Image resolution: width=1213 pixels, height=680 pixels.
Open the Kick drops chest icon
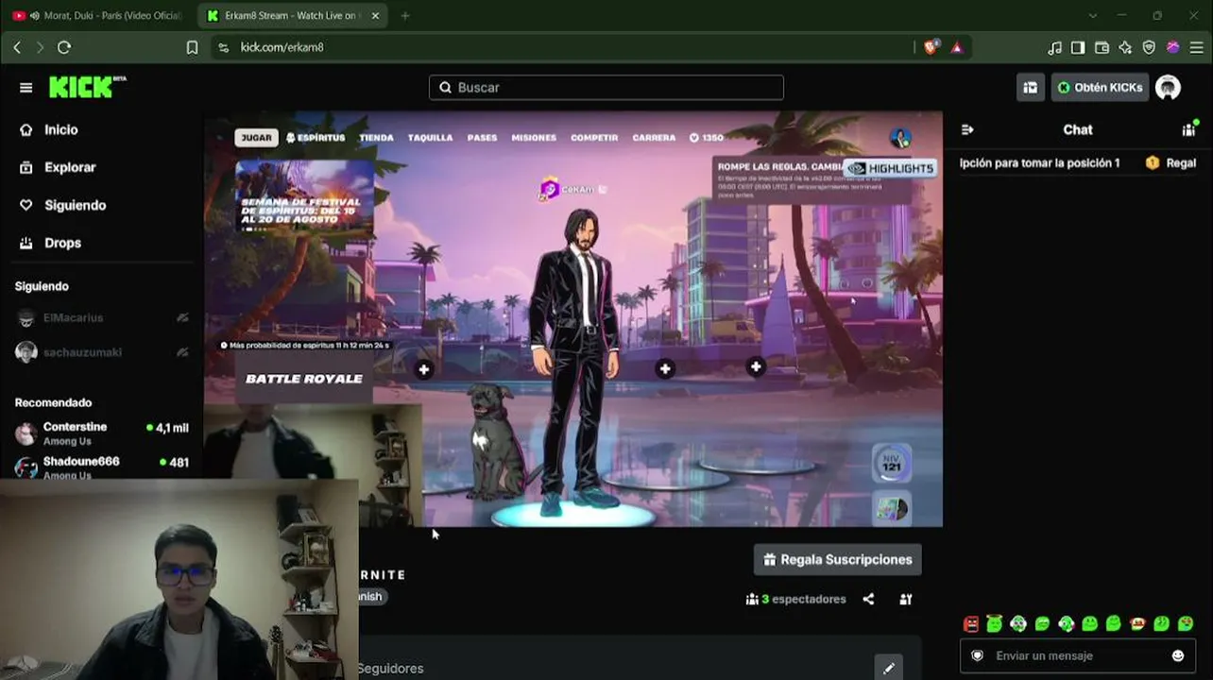pos(1030,88)
